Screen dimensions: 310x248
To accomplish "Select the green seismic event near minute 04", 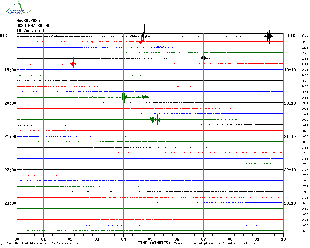I will [124, 97].
